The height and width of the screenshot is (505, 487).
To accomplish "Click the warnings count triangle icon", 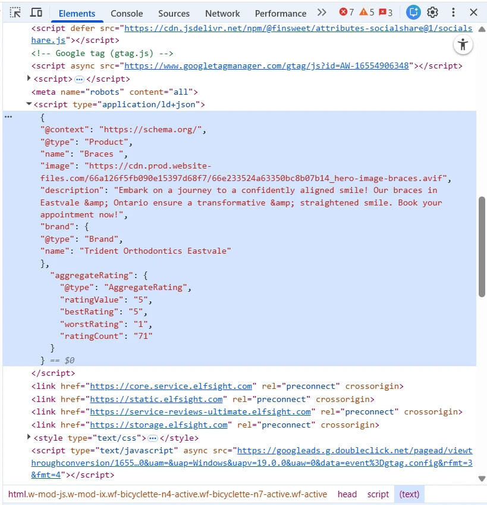I will pyautogui.click(x=363, y=13).
